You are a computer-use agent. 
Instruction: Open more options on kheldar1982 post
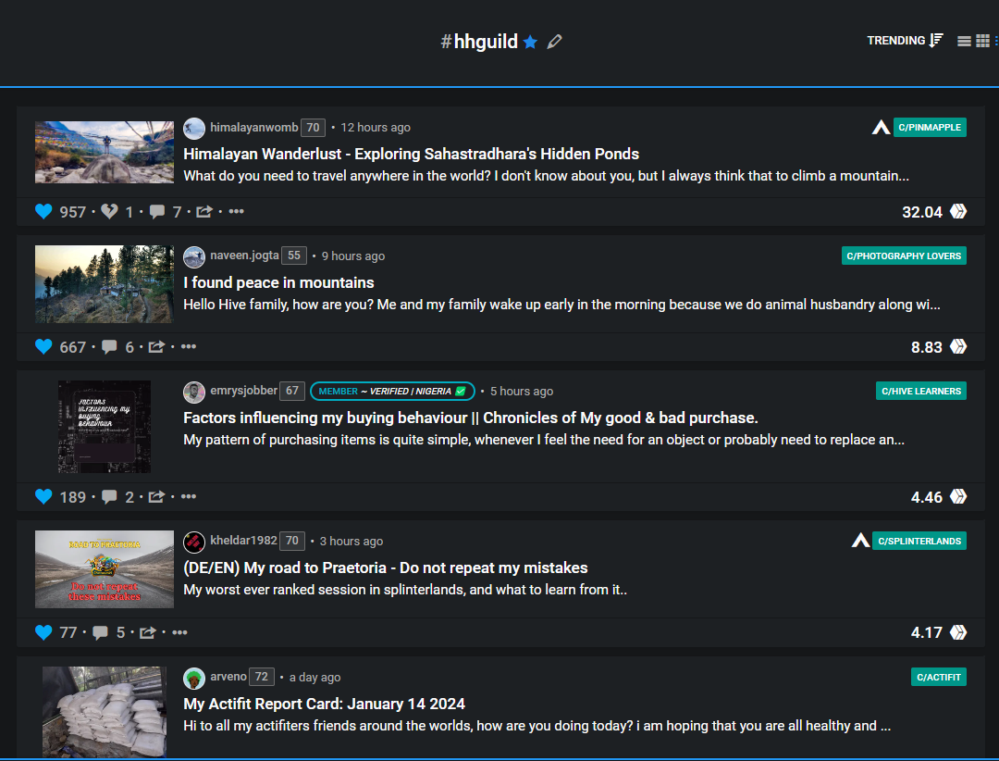coord(179,632)
